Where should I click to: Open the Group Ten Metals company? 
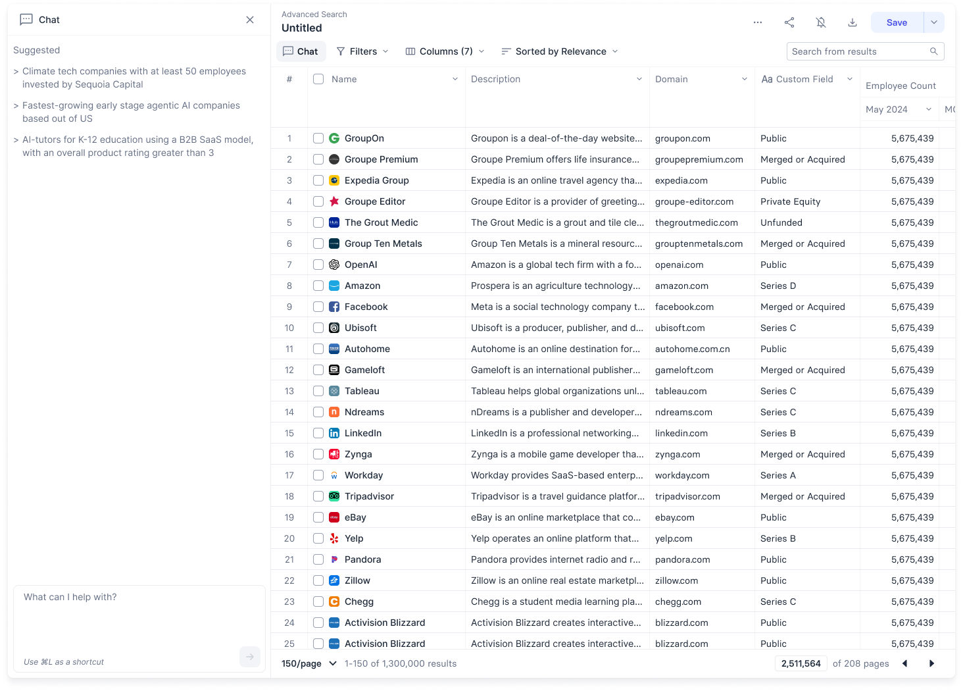pyautogui.click(x=383, y=243)
